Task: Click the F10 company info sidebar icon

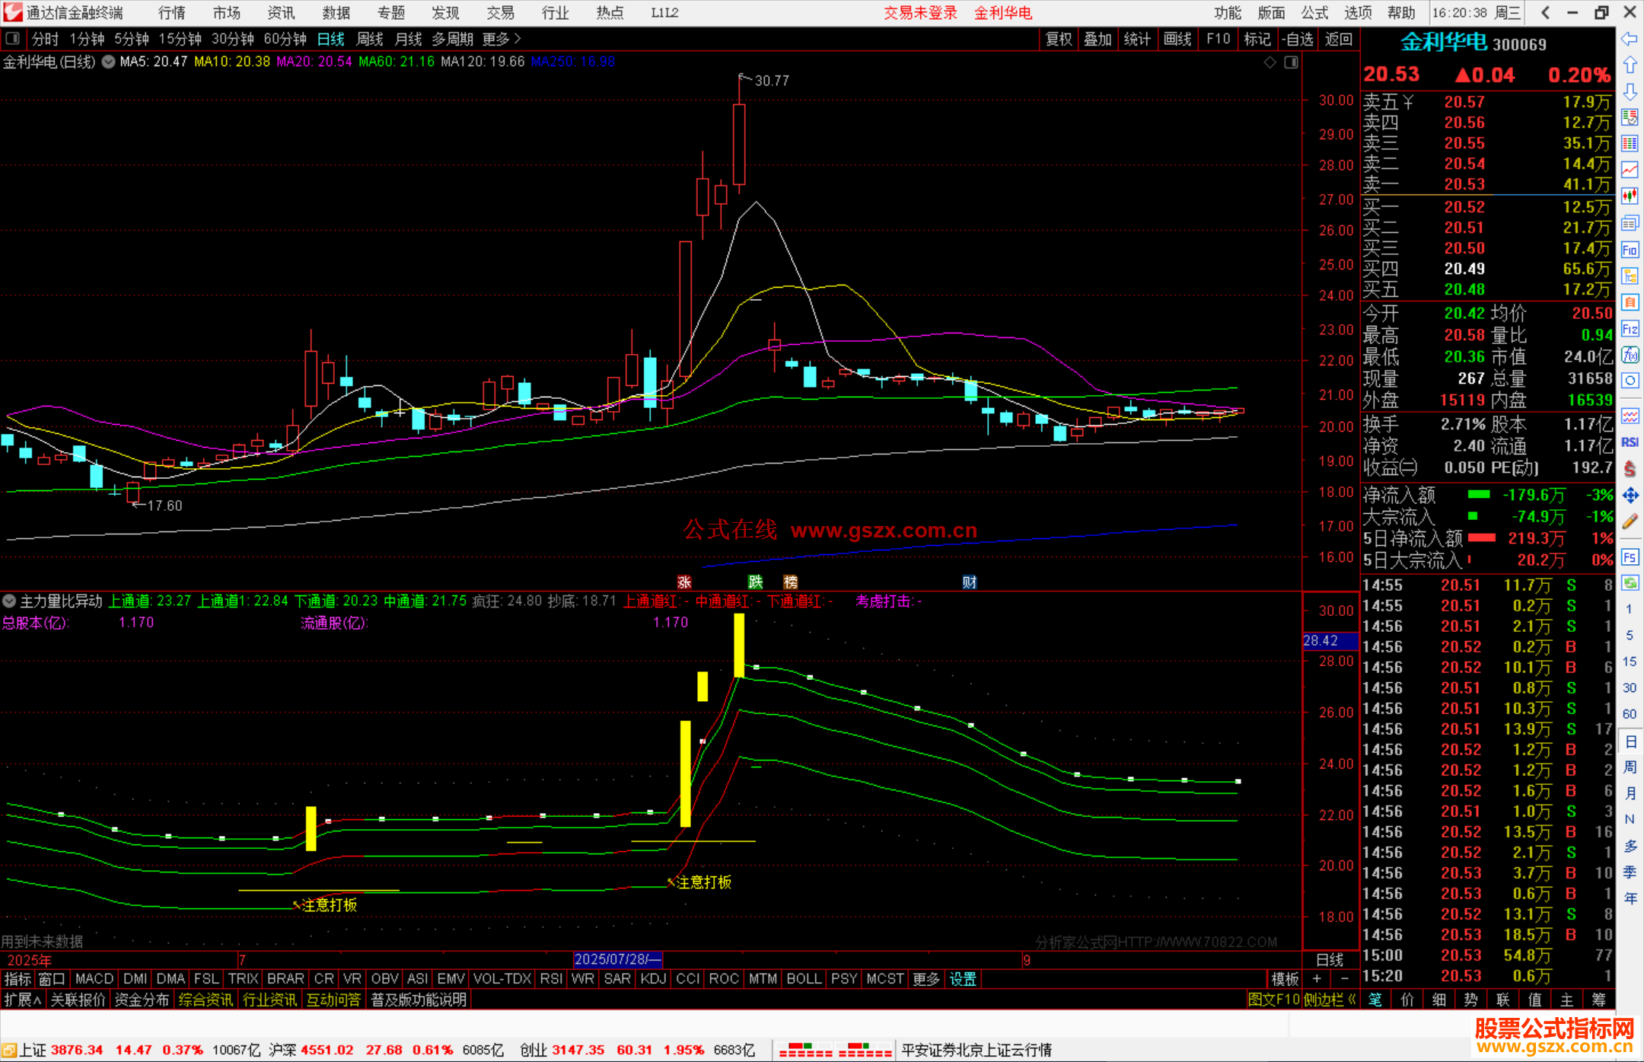Action: point(1630,250)
